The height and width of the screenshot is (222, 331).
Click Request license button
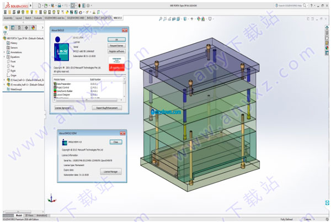point(116,45)
